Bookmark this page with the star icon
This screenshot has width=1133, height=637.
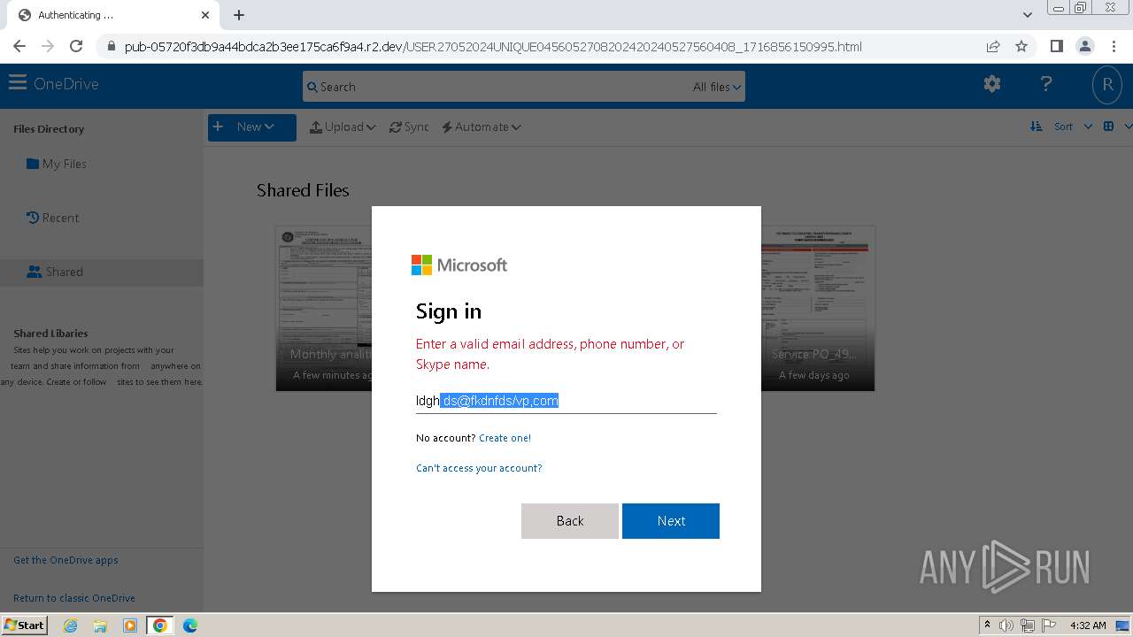[x=1021, y=46]
